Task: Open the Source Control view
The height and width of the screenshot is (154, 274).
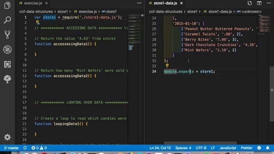Action: [x=7, y=35]
